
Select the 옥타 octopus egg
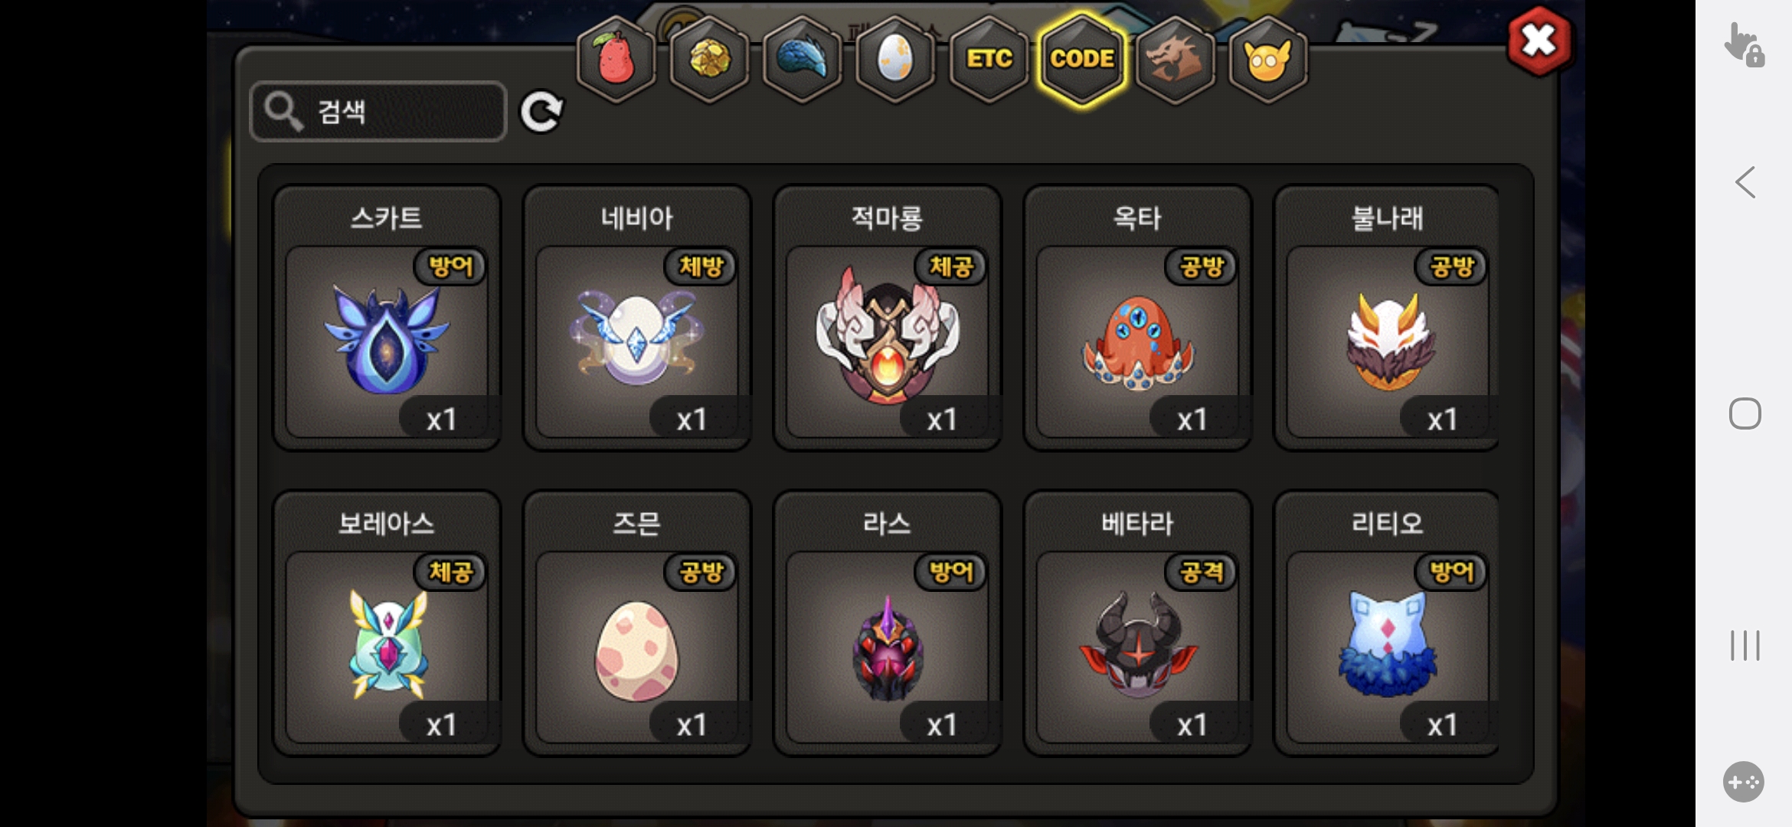1137,318
